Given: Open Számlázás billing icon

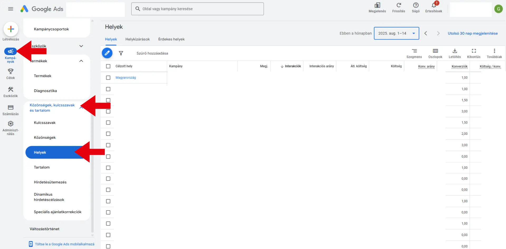Looking at the screenshot, I should pyautogui.click(x=11, y=108).
